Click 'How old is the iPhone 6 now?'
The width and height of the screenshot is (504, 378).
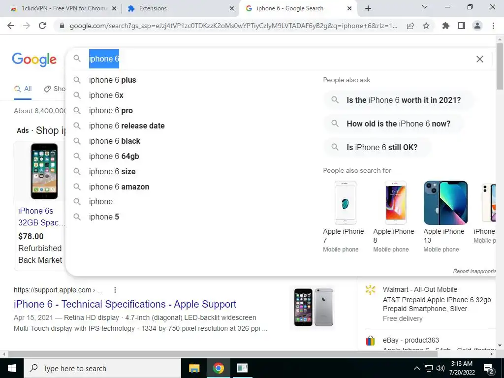(393, 124)
